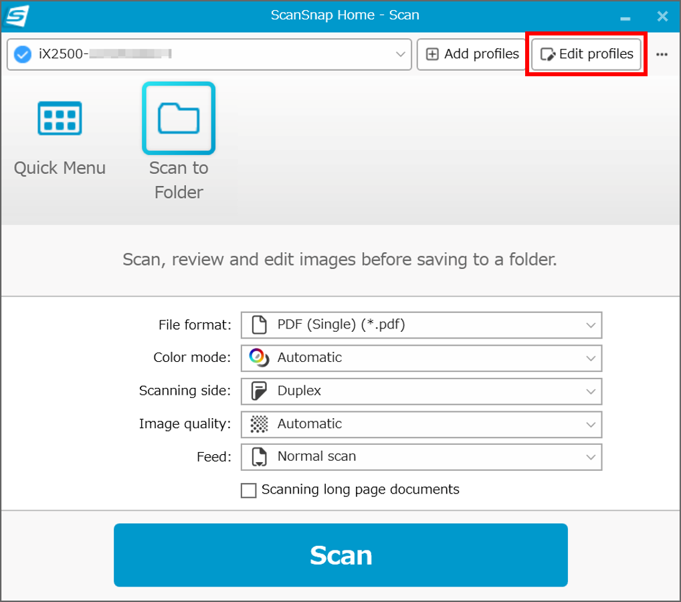Click the 'Color mode:' label
This screenshot has width=681, height=602.
192,357
